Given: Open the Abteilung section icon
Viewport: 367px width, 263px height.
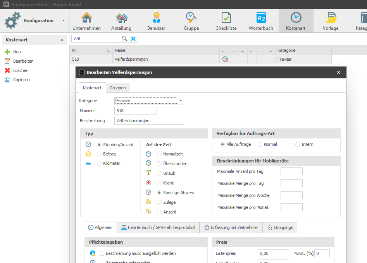Looking at the screenshot, I should click(121, 21).
